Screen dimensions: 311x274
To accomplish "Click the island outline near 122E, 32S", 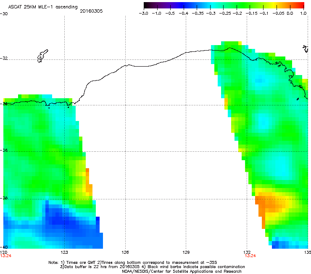I will [42, 56].
